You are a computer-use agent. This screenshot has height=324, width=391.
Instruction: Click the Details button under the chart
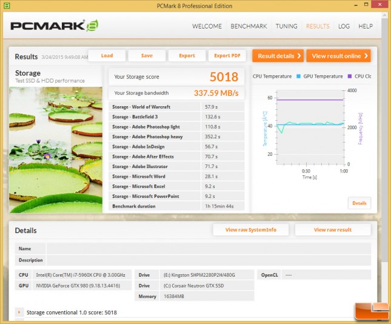tap(359, 203)
